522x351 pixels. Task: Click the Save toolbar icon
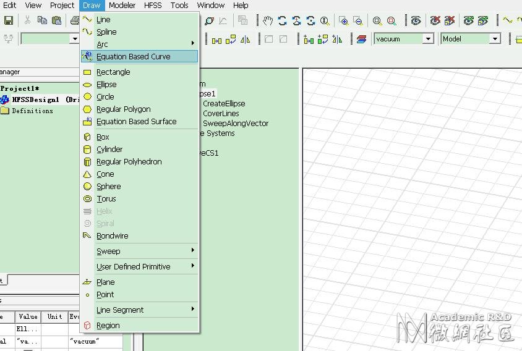(8, 20)
